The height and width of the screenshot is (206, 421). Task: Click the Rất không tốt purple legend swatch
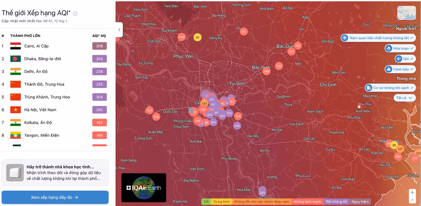336,201
